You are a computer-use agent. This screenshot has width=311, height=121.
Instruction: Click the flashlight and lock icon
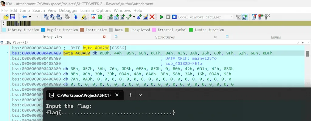(x=84, y=17)
